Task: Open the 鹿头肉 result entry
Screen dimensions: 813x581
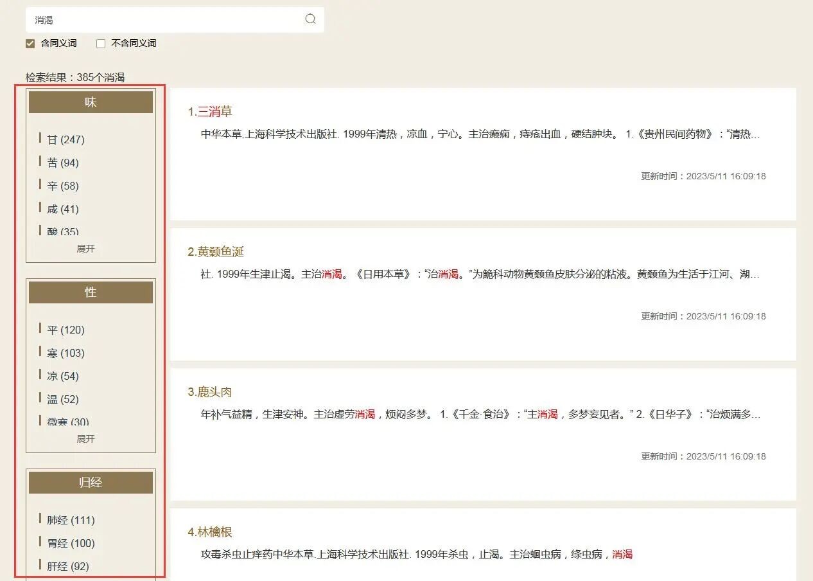Action: point(214,392)
